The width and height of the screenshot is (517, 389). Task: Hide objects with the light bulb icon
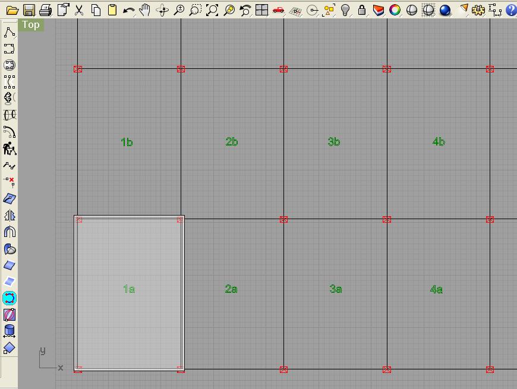pyautogui.click(x=345, y=10)
